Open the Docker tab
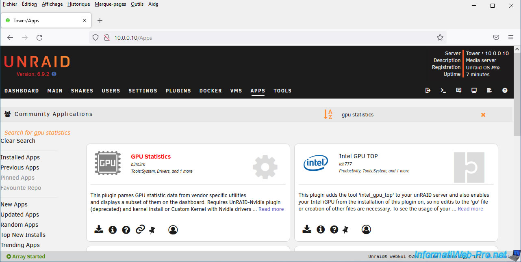Viewport: 521px width, 262px height. tap(211, 91)
